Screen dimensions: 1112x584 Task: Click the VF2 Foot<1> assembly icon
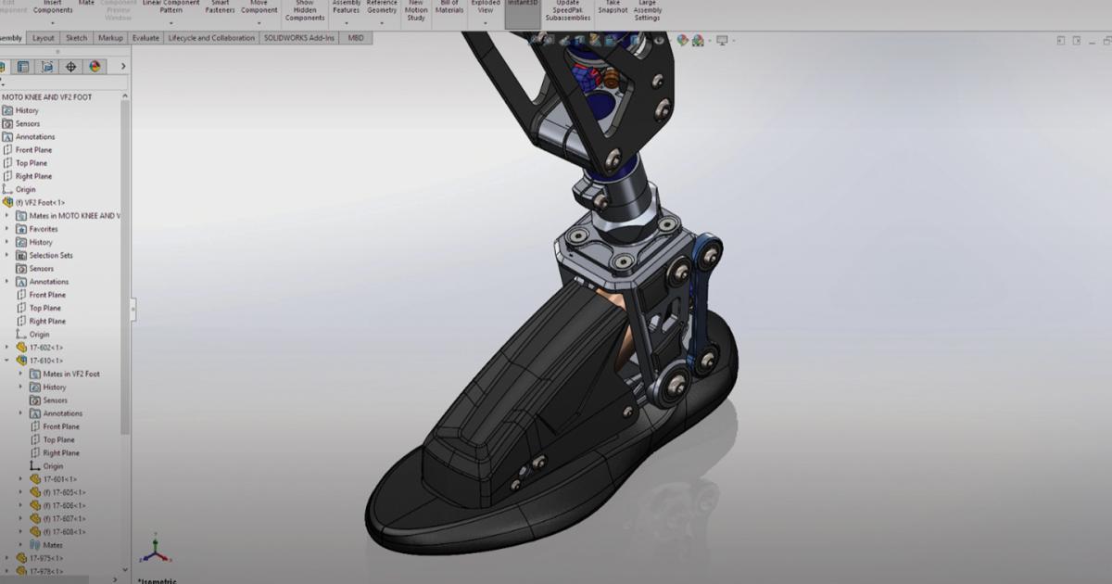[7, 202]
